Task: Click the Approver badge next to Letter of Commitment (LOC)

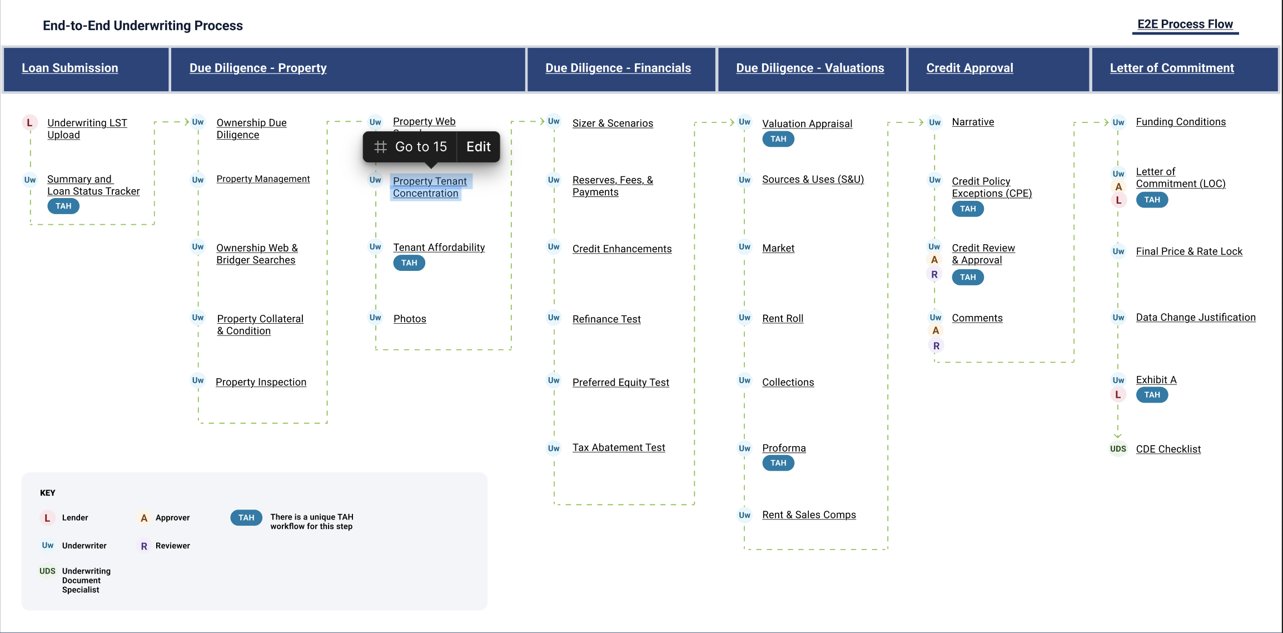Action: pyautogui.click(x=1118, y=187)
